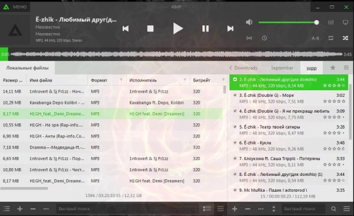
Task: Skip to the previous track
Action: tap(126, 29)
